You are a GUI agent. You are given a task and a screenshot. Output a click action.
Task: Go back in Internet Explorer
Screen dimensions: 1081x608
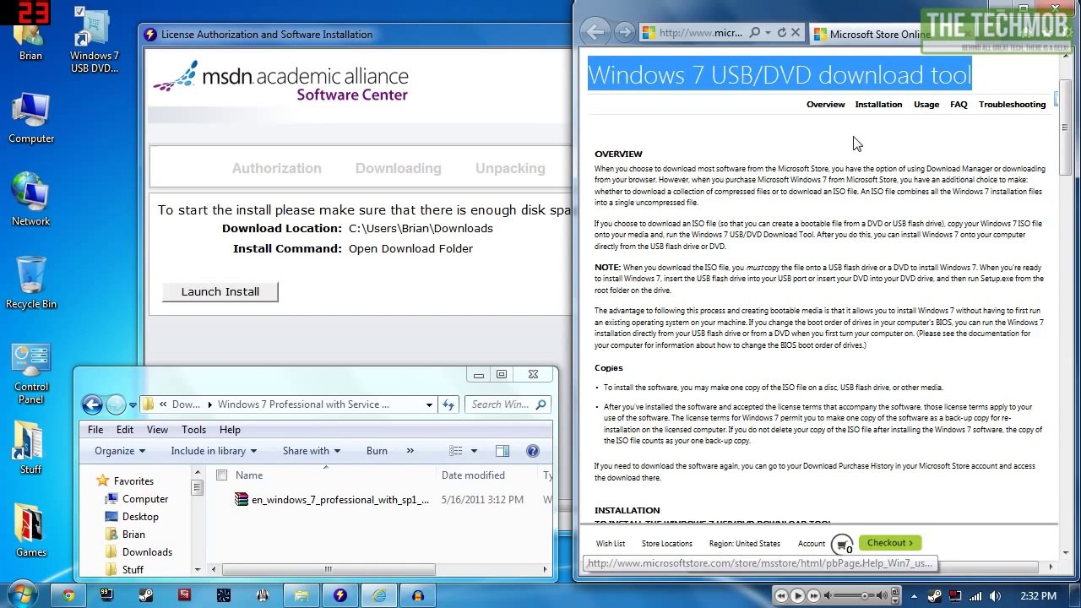tap(595, 33)
